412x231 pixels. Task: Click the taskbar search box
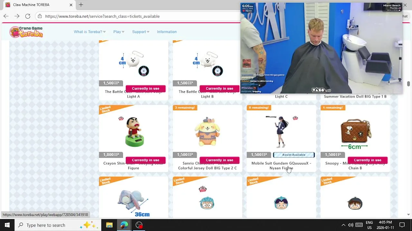(x=58, y=225)
